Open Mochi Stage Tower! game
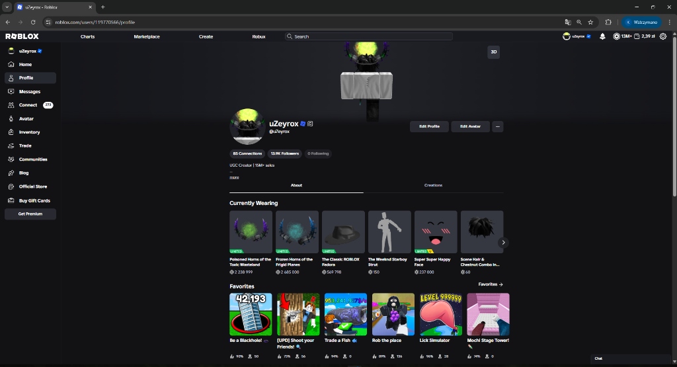The height and width of the screenshot is (367, 677). (x=489, y=326)
